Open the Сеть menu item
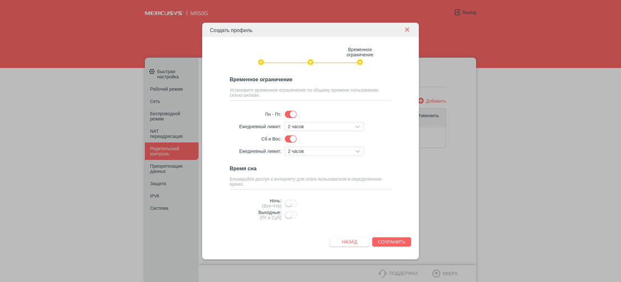Screen dimensions: 621x282 pos(155,101)
